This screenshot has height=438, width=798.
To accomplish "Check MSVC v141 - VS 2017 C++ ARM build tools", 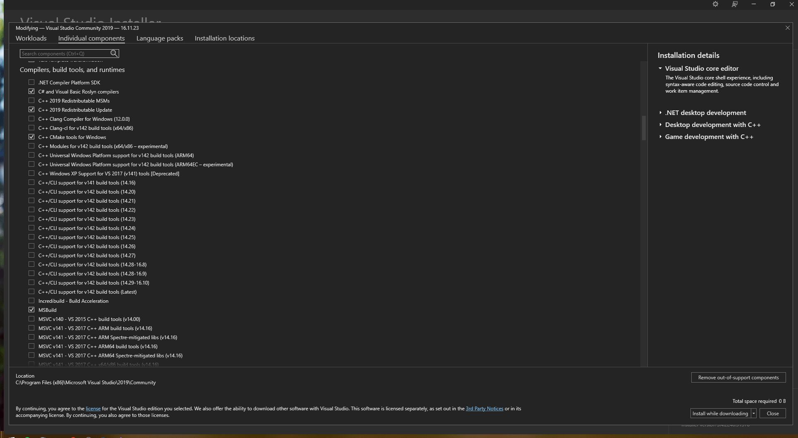I will 31,328.
